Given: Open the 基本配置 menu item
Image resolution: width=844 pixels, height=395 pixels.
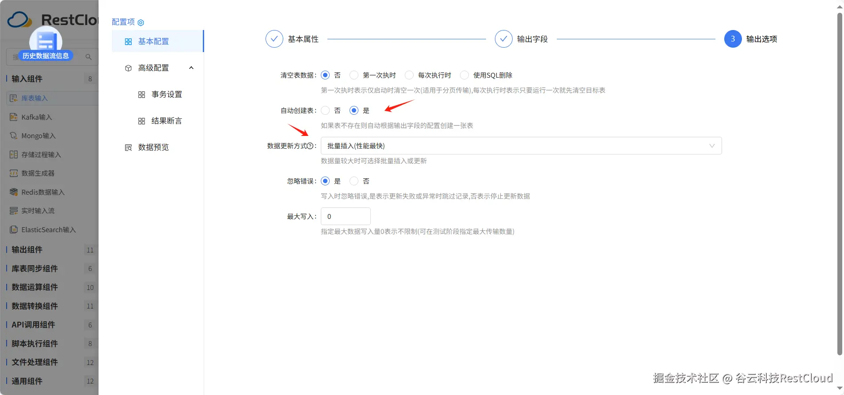Looking at the screenshot, I should pos(157,41).
